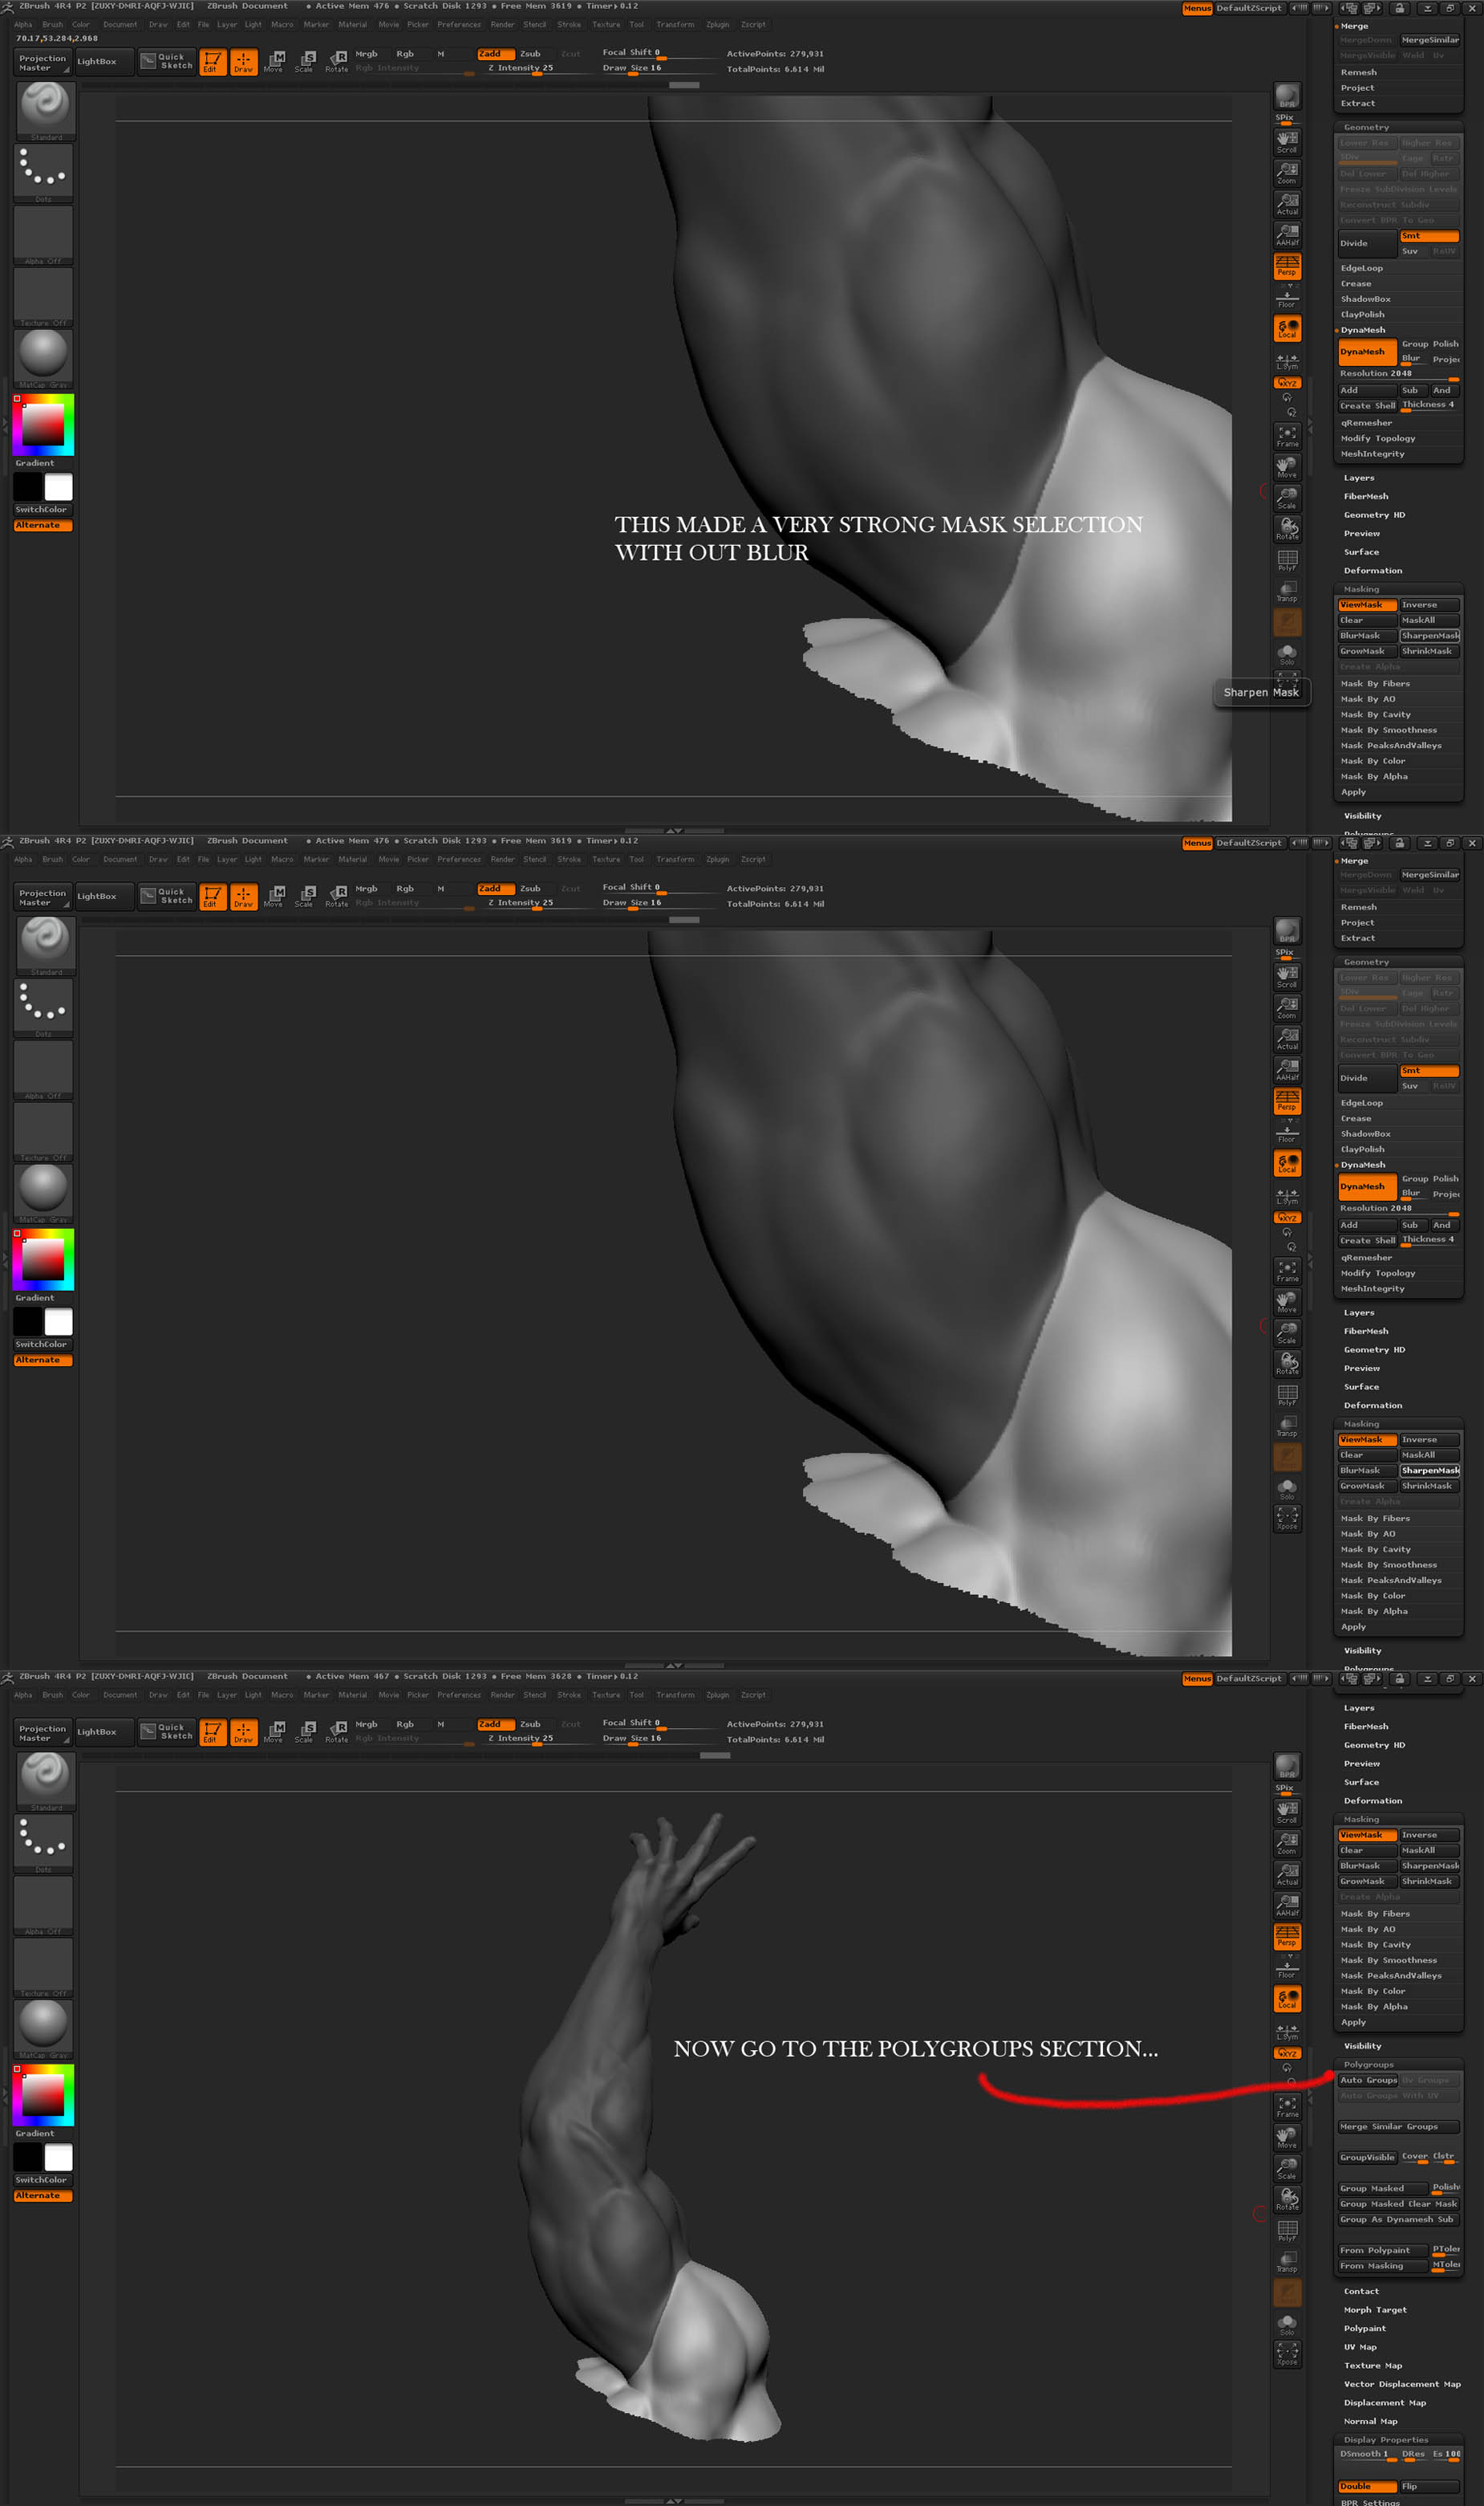Select the shelf Move icon in the middle screenshot
Screen dimensions: 1484x2506
point(1287,1301)
